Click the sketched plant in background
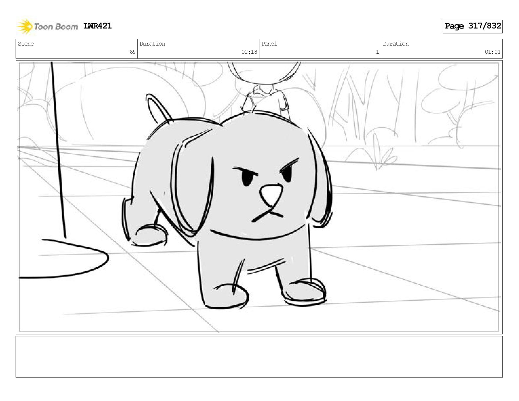Viewport: 519px width, 401px height. pos(376,157)
